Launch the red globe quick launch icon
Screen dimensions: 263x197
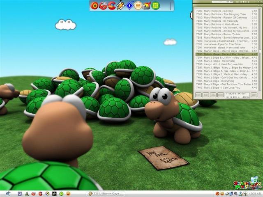pos(33,194)
